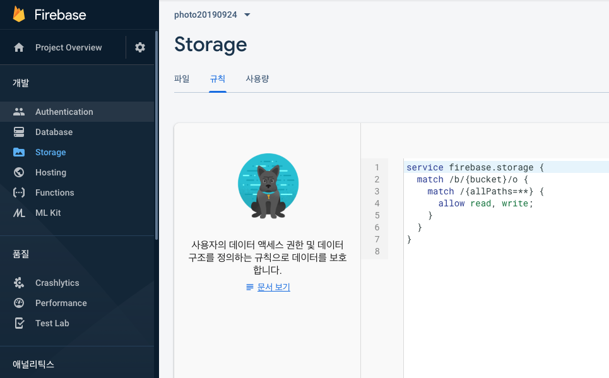
Task: Open the photo20190924 project dropdown arrow
Action: point(247,15)
